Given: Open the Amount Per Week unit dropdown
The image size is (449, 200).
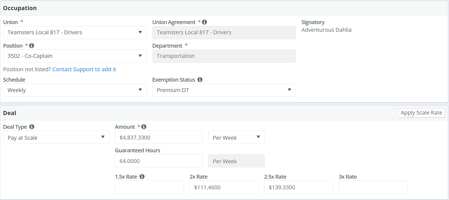Looking at the screenshot, I should (x=236, y=138).
